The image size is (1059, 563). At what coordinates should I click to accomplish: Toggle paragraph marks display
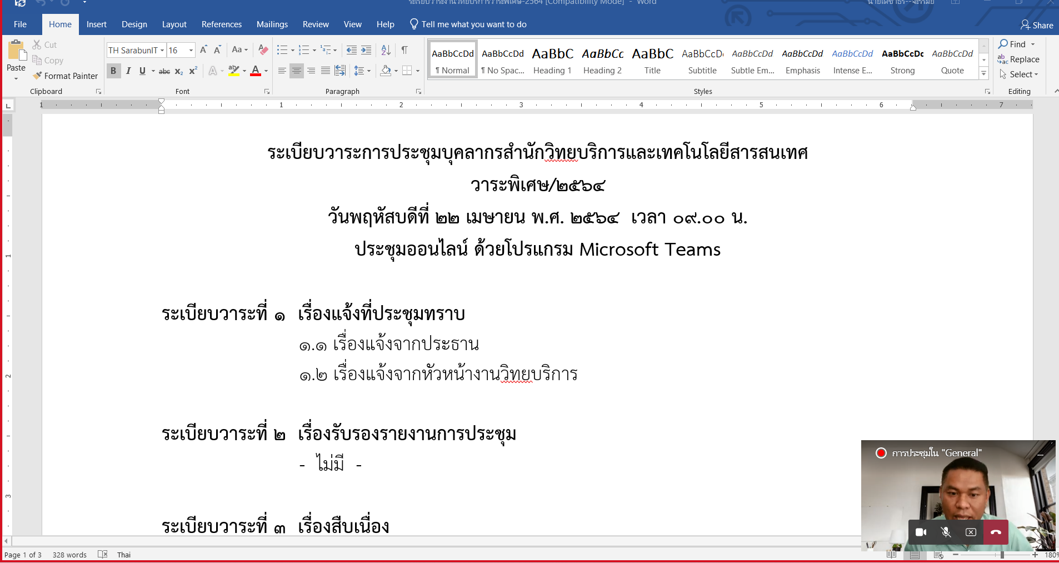(x=404, y=50)
